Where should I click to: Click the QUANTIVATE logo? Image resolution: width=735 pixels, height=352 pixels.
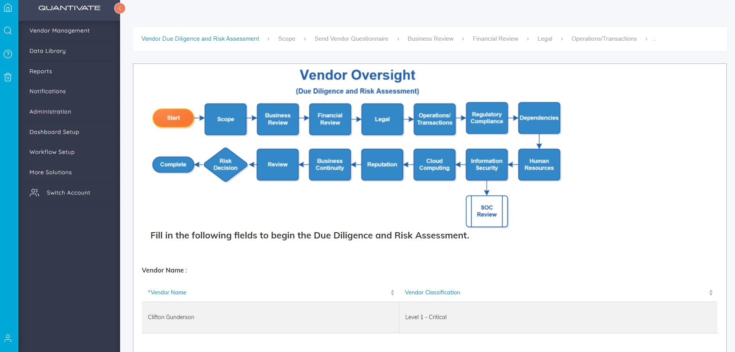[69, 8]
